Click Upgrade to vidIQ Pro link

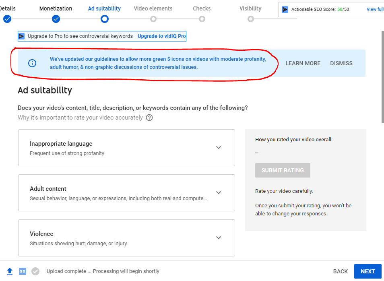(162, 36)
